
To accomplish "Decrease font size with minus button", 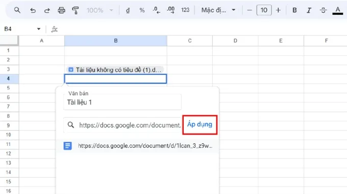I will (250, 10).
